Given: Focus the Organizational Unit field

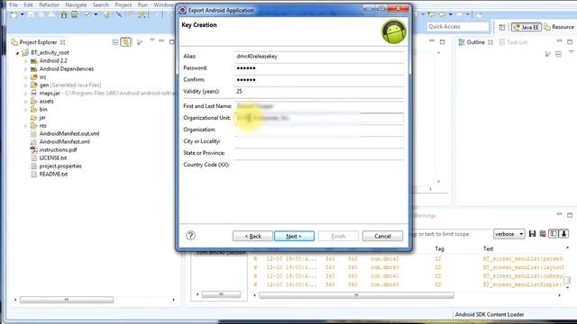Looking at the screenshot, I should [318, 118].
